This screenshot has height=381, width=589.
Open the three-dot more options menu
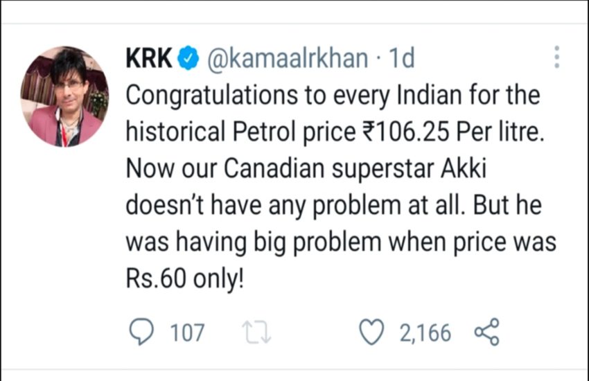556,57
